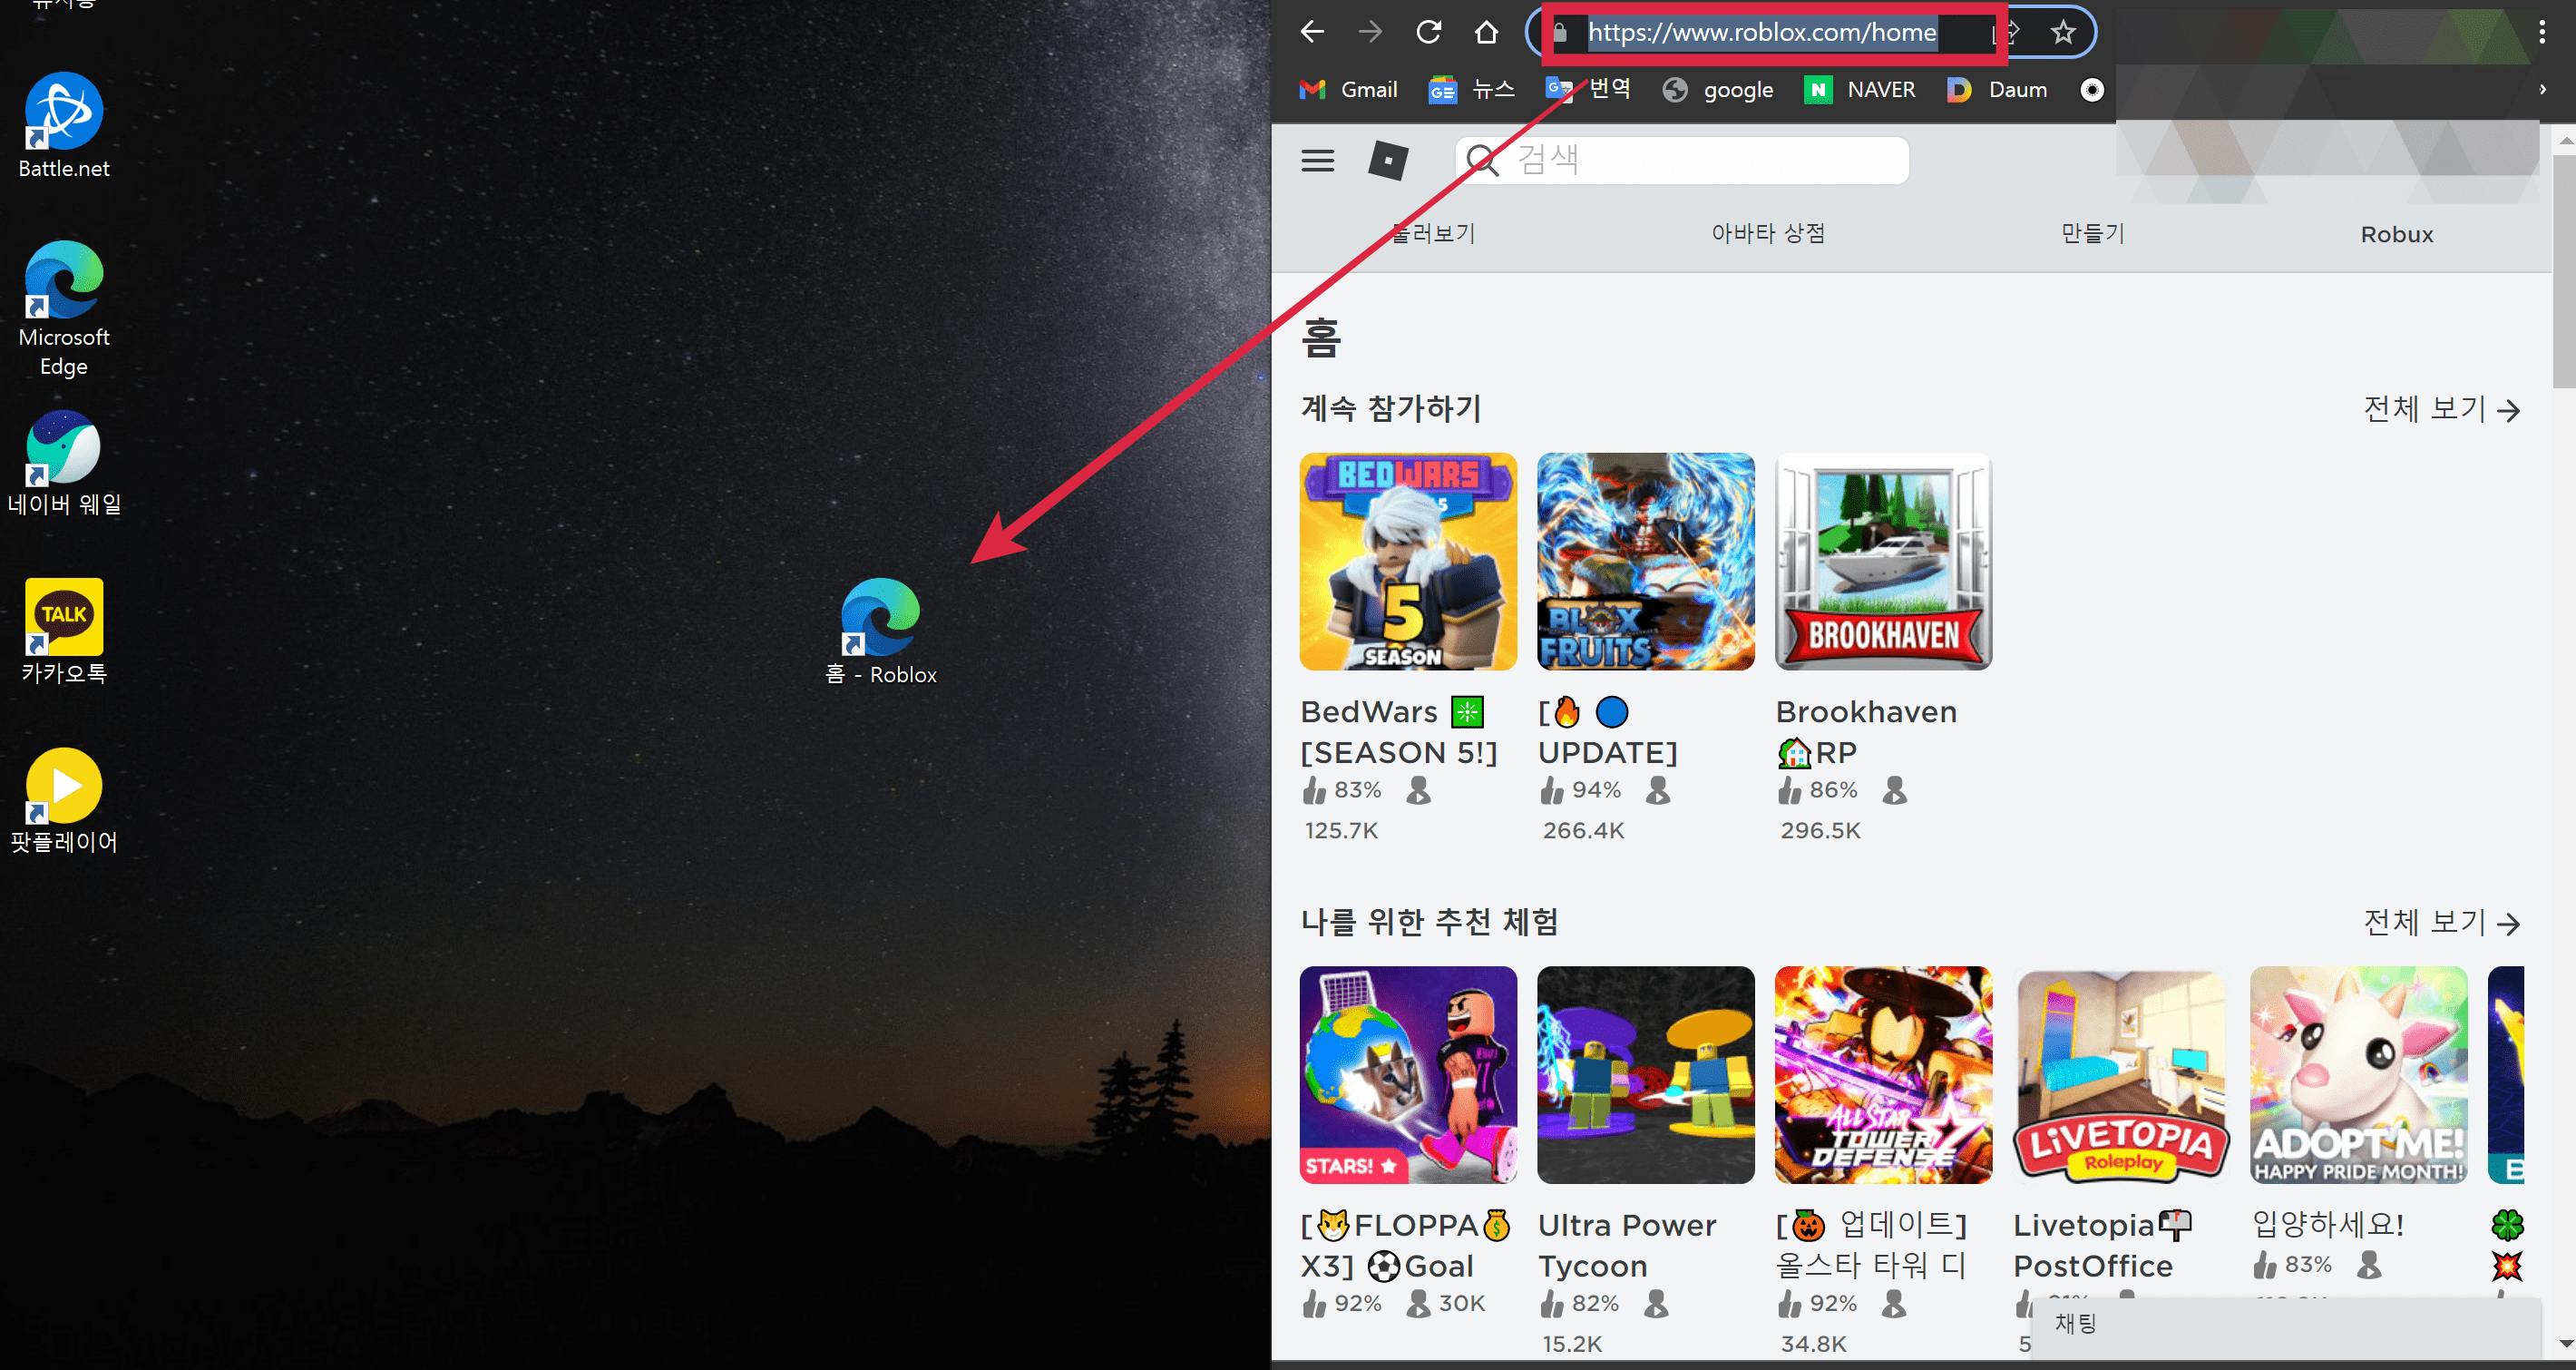Image resolution: width=2576 pixels, height=1370 pixels.
Task: Open the Gmail bookmark
Action: click(1348, 90)
